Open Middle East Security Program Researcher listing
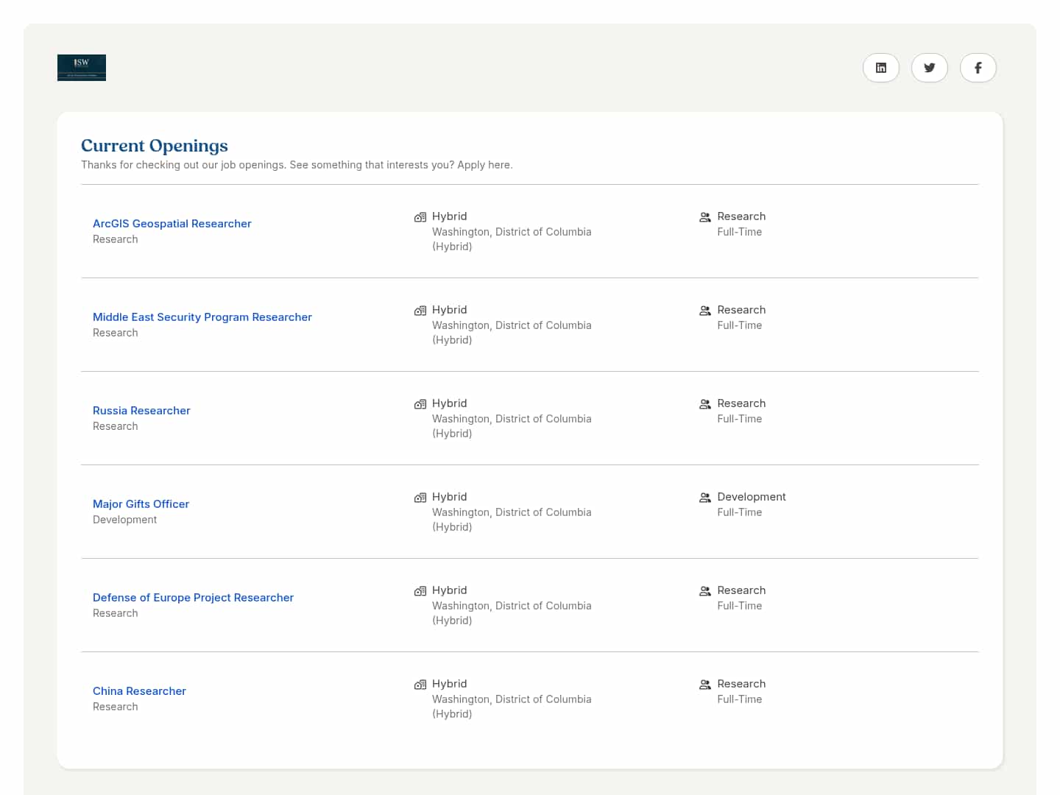The width and height of the screenshot is (1060, 795). [202, 317]
